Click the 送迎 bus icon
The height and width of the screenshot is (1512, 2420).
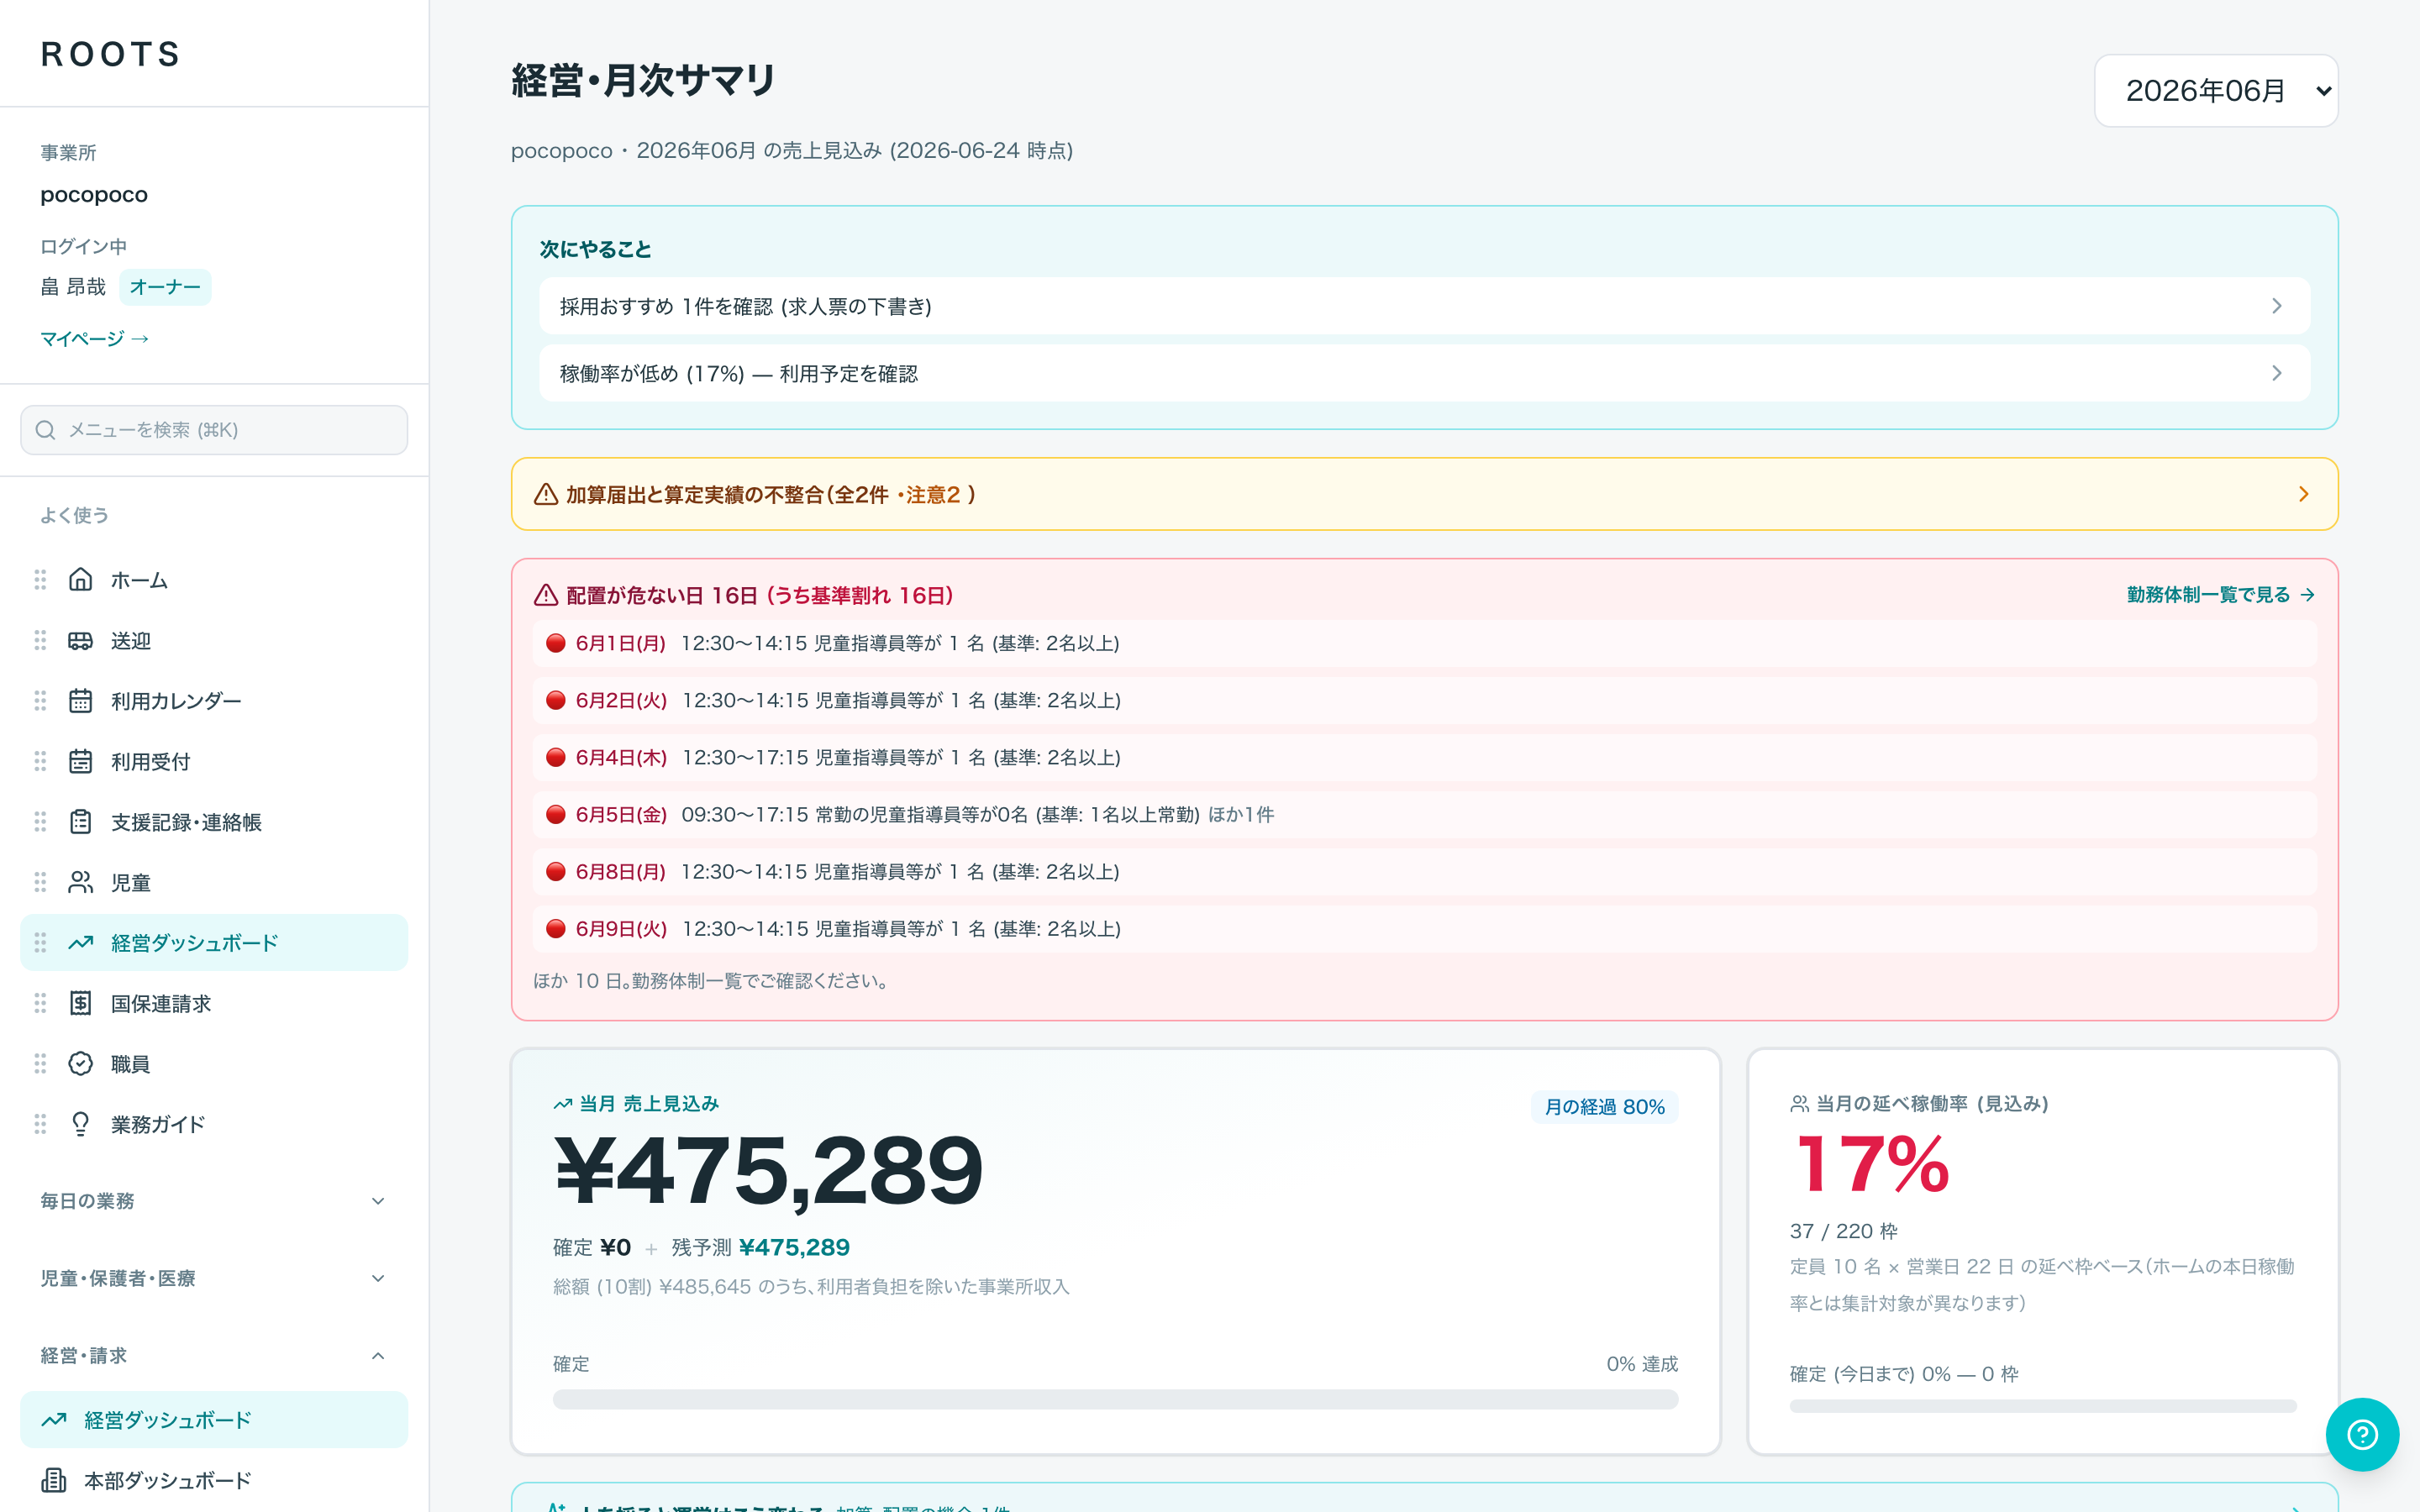pyautogui.click(x=80, y=641)
